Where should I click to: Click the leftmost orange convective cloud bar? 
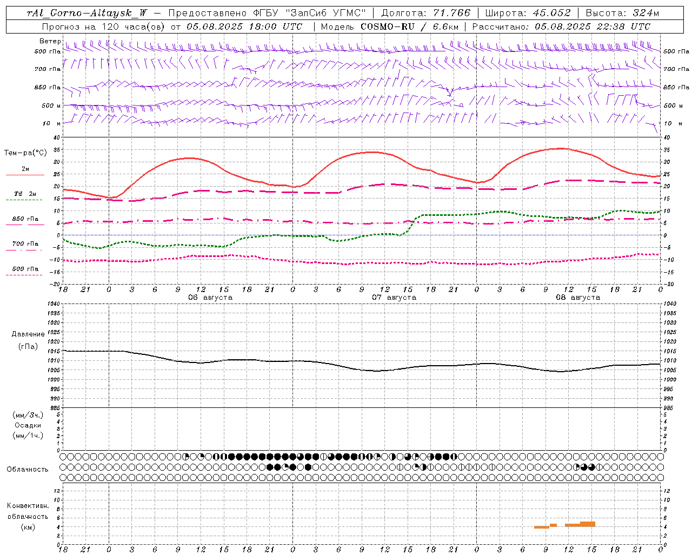(542, 527)
